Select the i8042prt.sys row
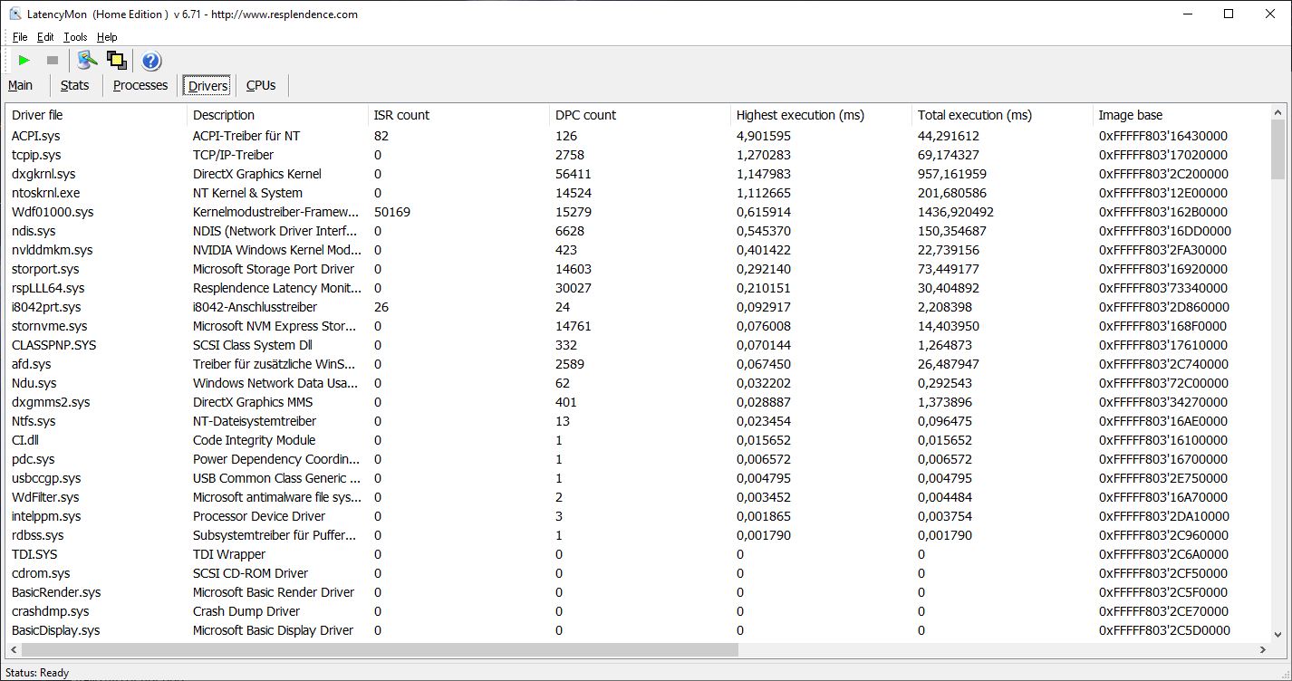Screen dimensions: 1292x681 tap(638, 307)
